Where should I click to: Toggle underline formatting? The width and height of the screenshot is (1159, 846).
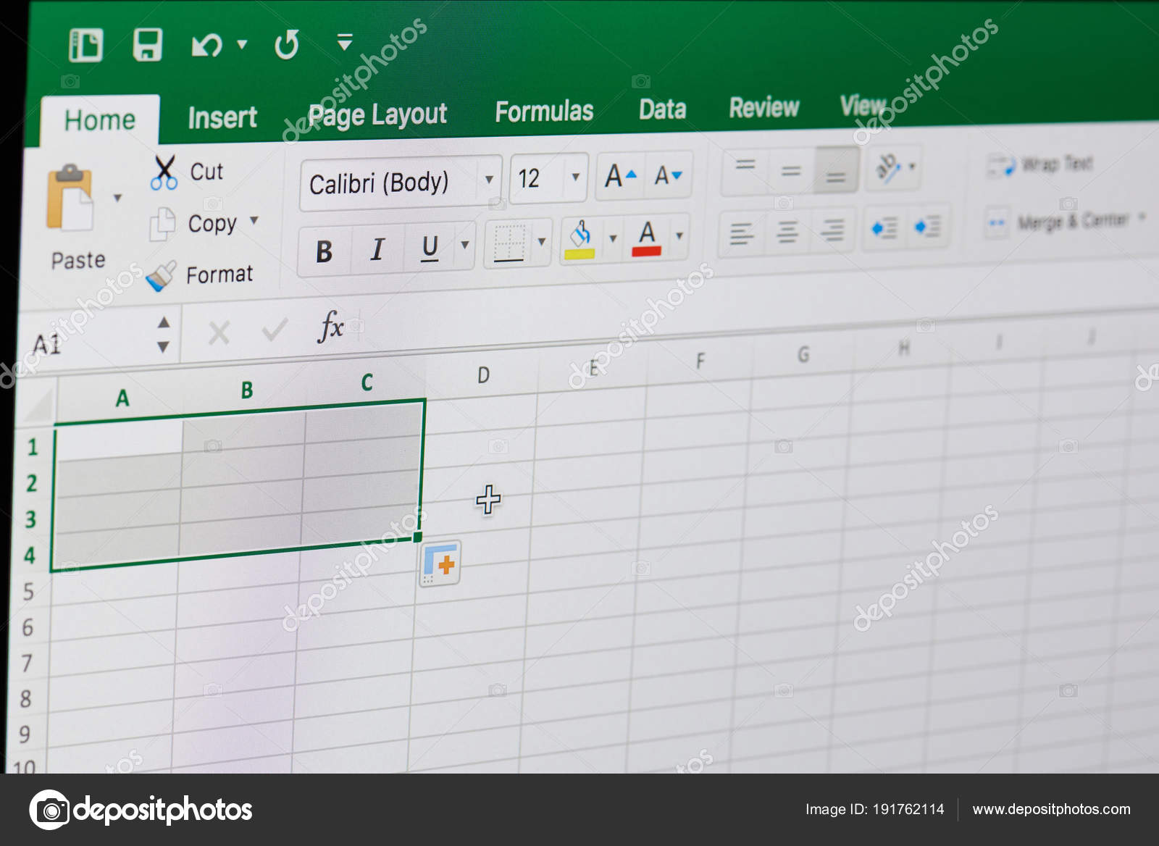pyautogui.click(x=430, y=247)
